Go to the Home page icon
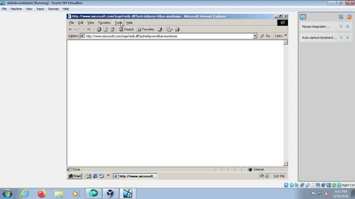 tap(112, 29)
